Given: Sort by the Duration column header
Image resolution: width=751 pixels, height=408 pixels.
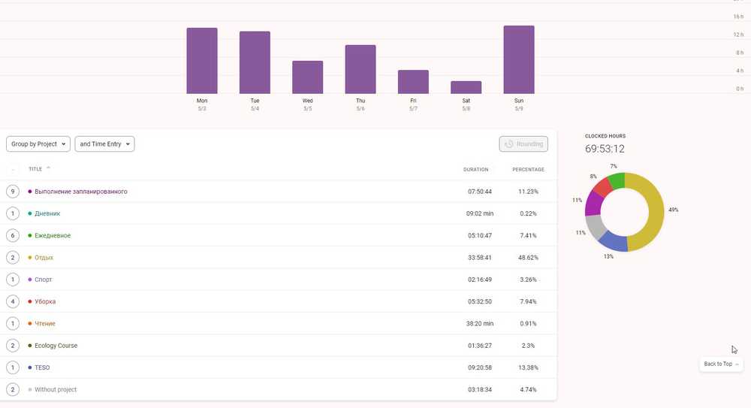Looking at the screenshot, I should point(475,170).
